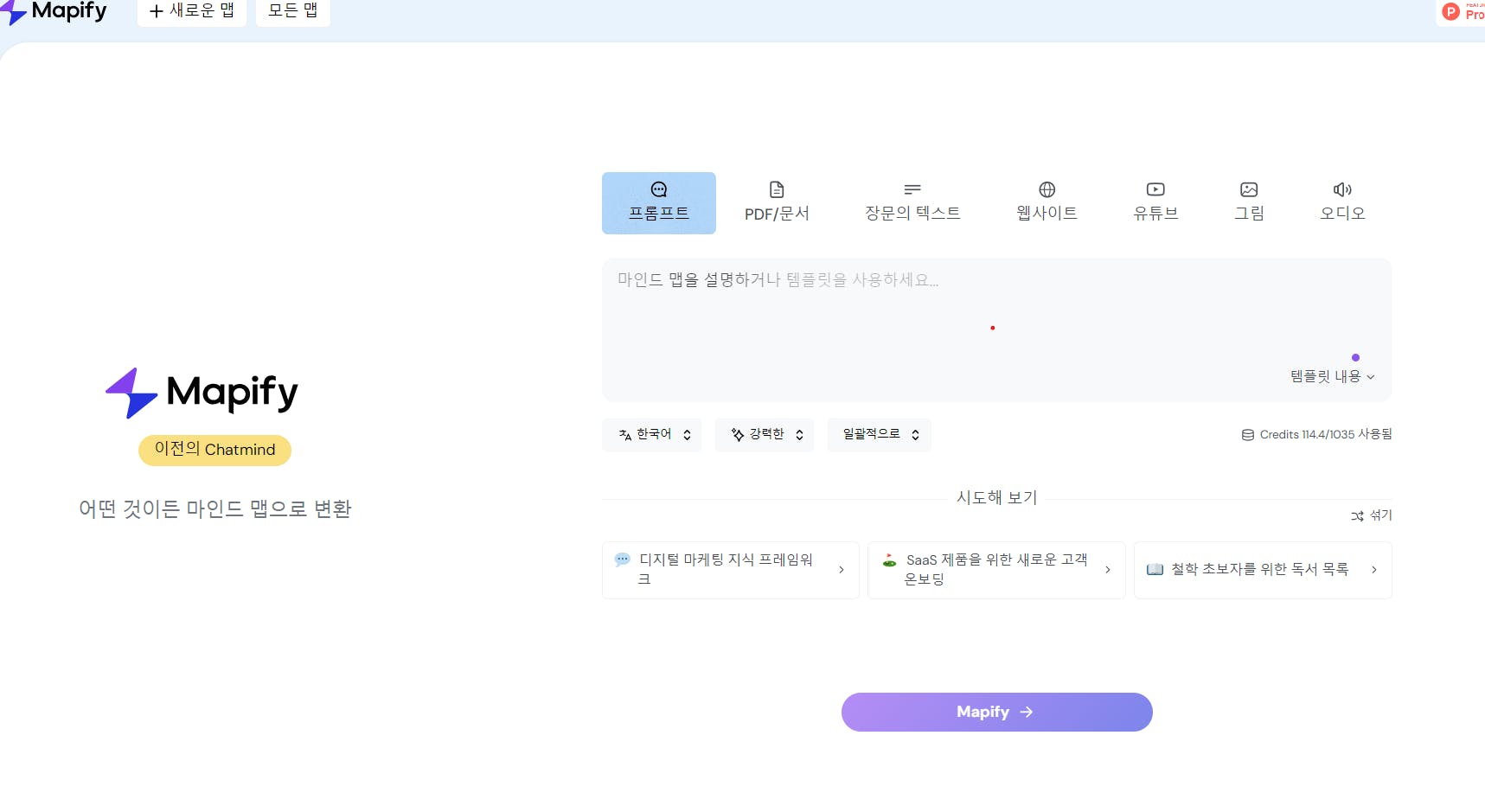Screen dimensions: 1485x793
Task: View Credits 114.4/1035 usage info
Action: click(x=1316, y=434)
